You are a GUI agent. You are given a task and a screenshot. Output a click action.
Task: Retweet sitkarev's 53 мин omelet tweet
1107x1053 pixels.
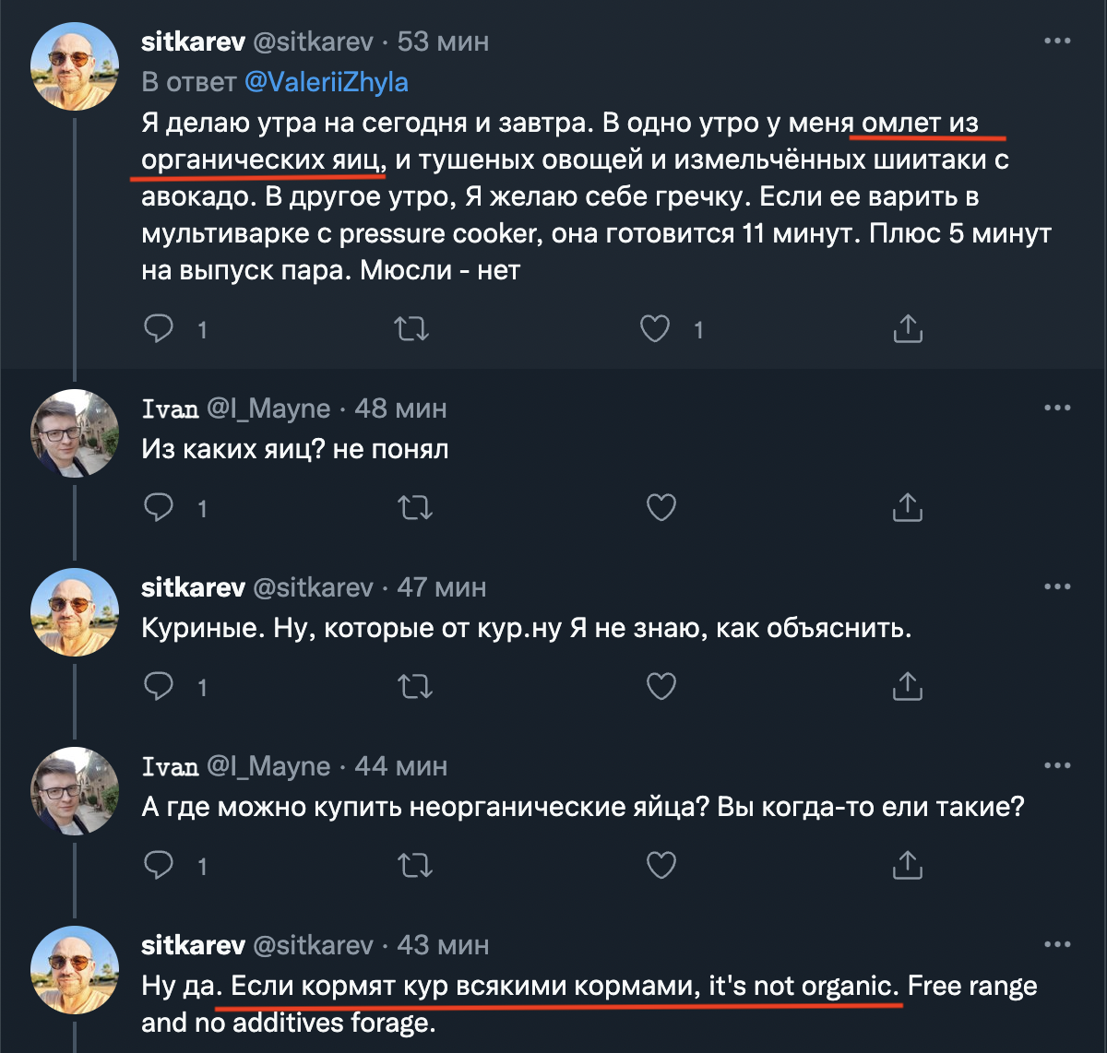(412, 328)
